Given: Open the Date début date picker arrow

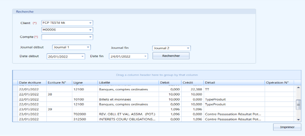Looking at the screenshot, I should pos(82,56).
